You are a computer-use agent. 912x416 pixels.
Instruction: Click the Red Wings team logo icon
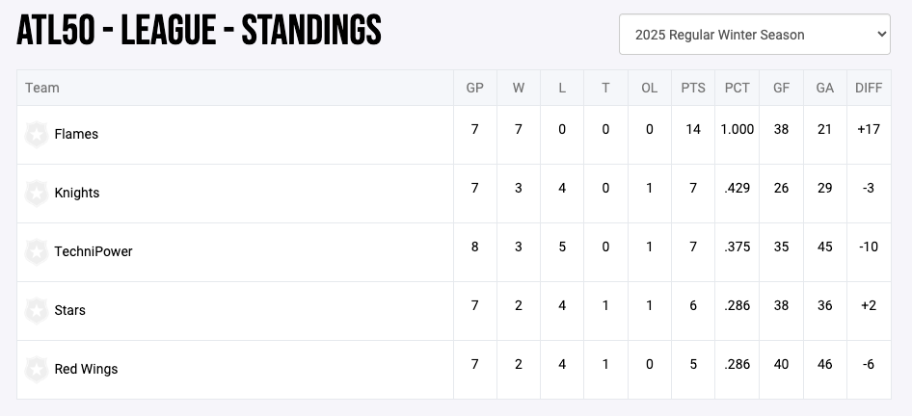coord(37,370)
